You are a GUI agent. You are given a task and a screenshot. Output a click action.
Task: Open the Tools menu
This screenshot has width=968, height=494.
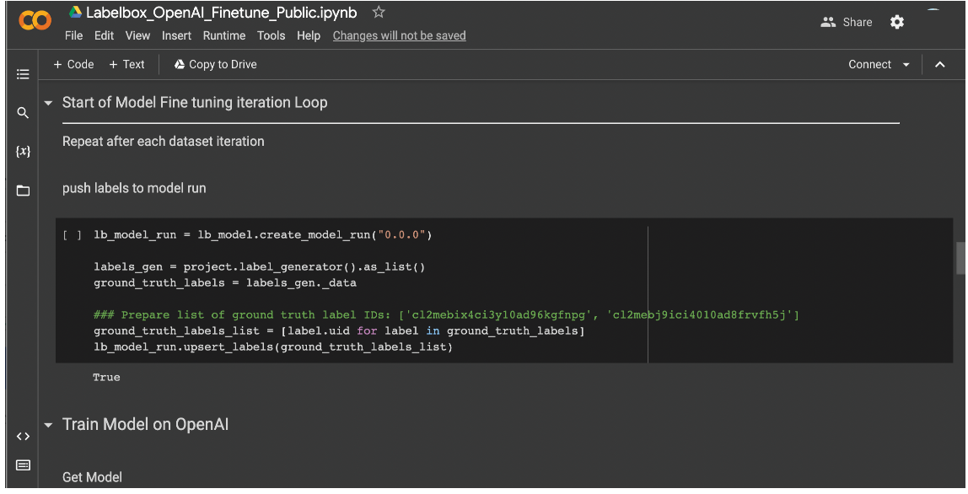click(271, 35)
